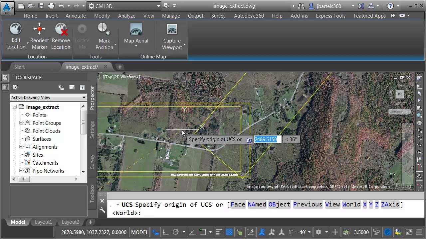Open the Autodesk Exchange X icon

(x=361, y=6)
